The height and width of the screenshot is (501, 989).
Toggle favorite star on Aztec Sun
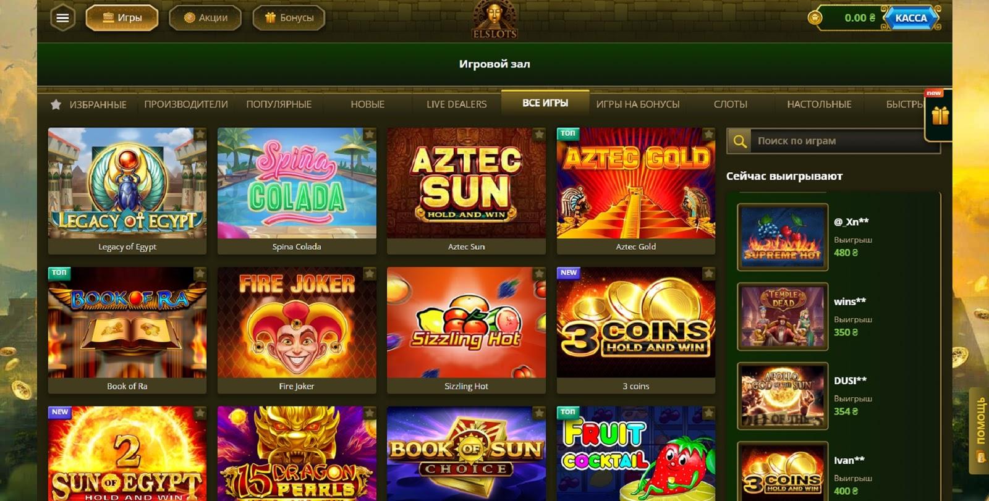click(539, 134)
